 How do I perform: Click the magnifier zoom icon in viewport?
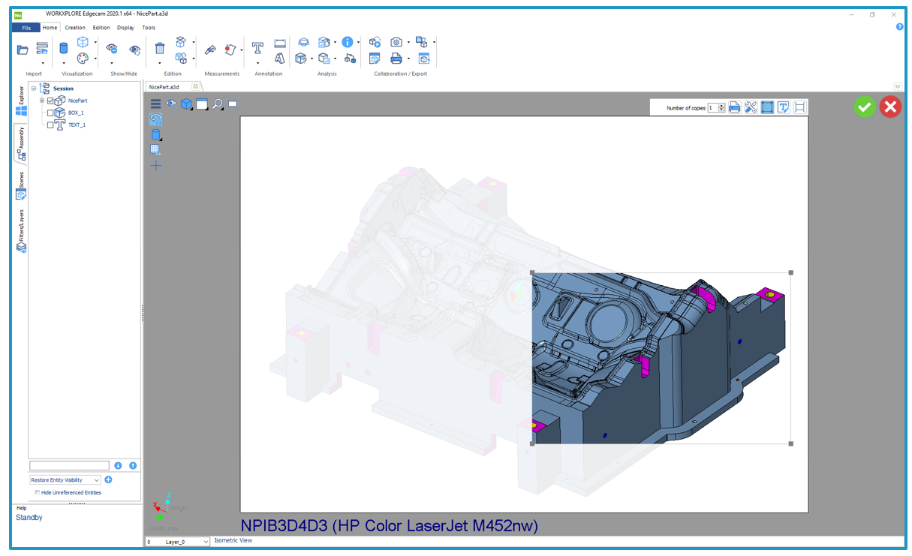point(217,104)
